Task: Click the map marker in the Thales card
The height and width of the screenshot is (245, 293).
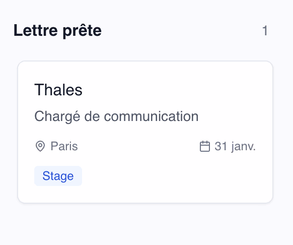Action: (x=40, y=146)
